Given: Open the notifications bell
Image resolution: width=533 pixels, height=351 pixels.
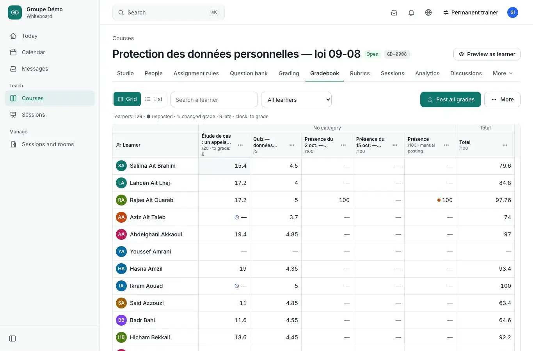Looking at the screenshot, I should click(411, 12).
